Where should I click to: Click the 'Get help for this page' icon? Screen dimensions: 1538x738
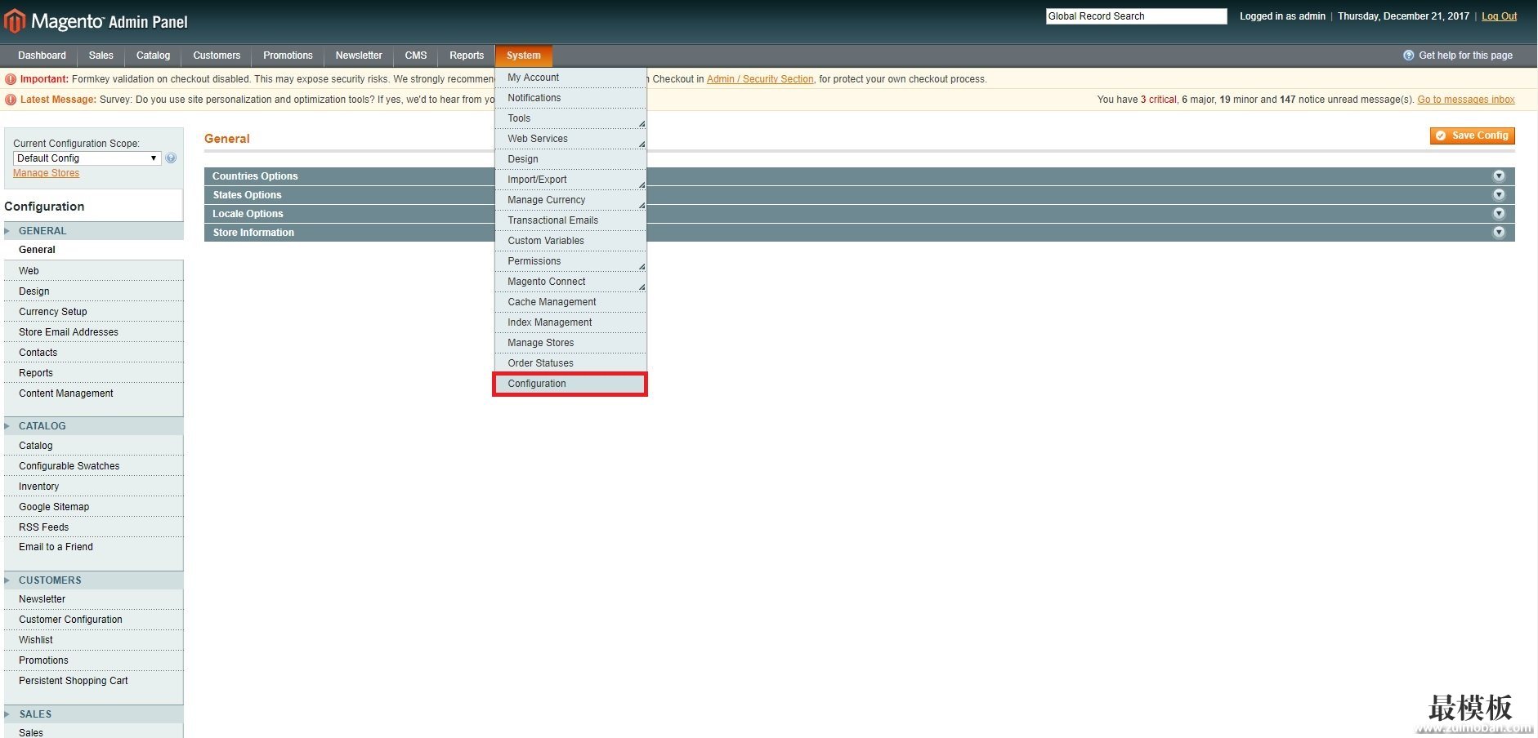1408,56
